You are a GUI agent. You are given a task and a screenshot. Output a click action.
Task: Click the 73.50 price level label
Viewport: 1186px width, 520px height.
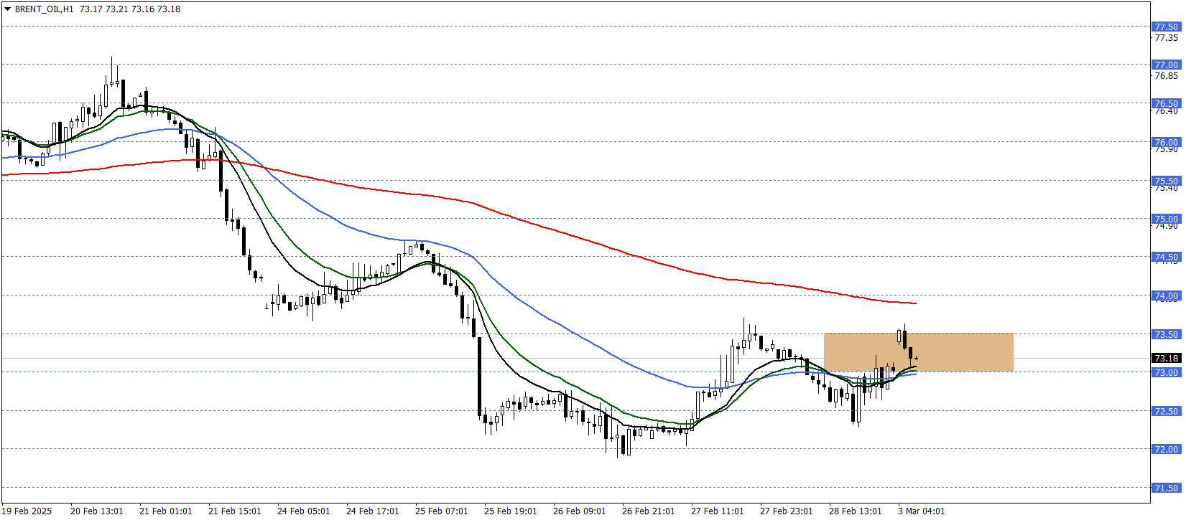[x=1166, y=334]
